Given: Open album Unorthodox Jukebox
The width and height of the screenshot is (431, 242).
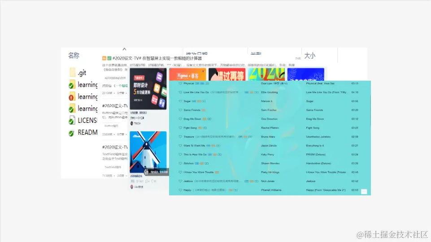Looking at the screenshot, I should coord(318,137).
